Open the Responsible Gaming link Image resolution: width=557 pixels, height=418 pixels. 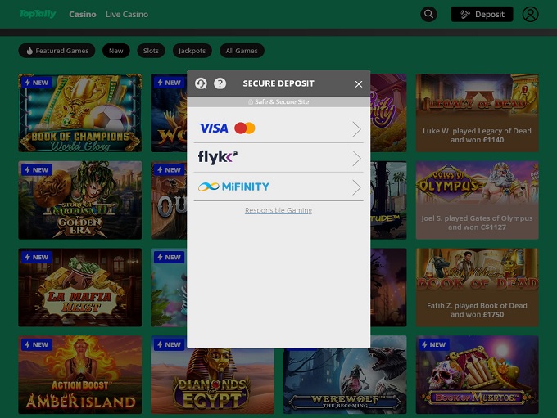point(278,210)
